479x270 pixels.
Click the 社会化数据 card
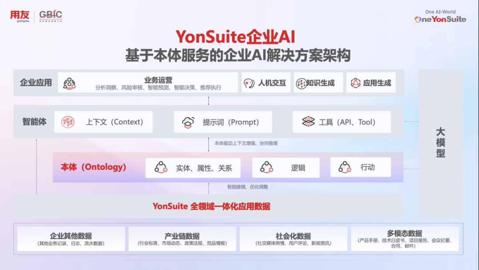(x=294, y=239)
